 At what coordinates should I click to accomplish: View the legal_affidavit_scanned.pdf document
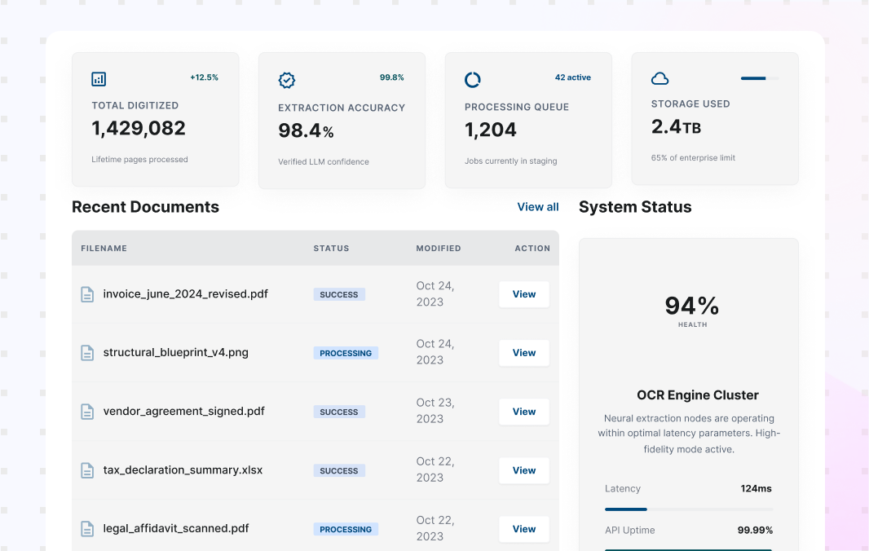tap(523, 529)
